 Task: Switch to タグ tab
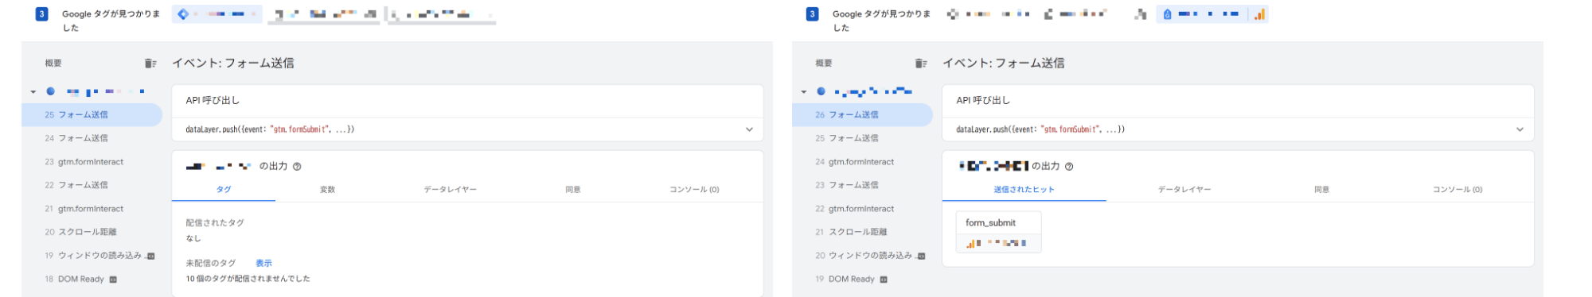click(224, 190)
